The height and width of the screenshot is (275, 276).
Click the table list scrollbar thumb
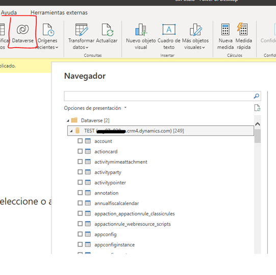click(x=258, y=136)
